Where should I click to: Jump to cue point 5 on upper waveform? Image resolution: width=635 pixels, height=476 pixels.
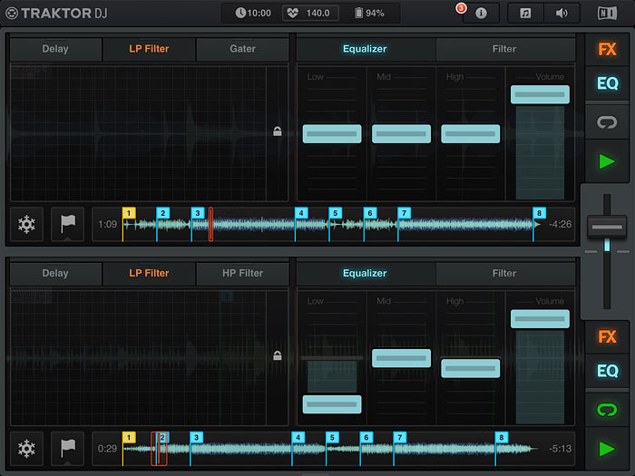pyautogui.click(x=335, y=214)
